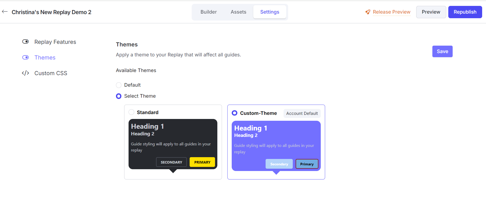Click the Replay Features toggle icon

(25, 42)
